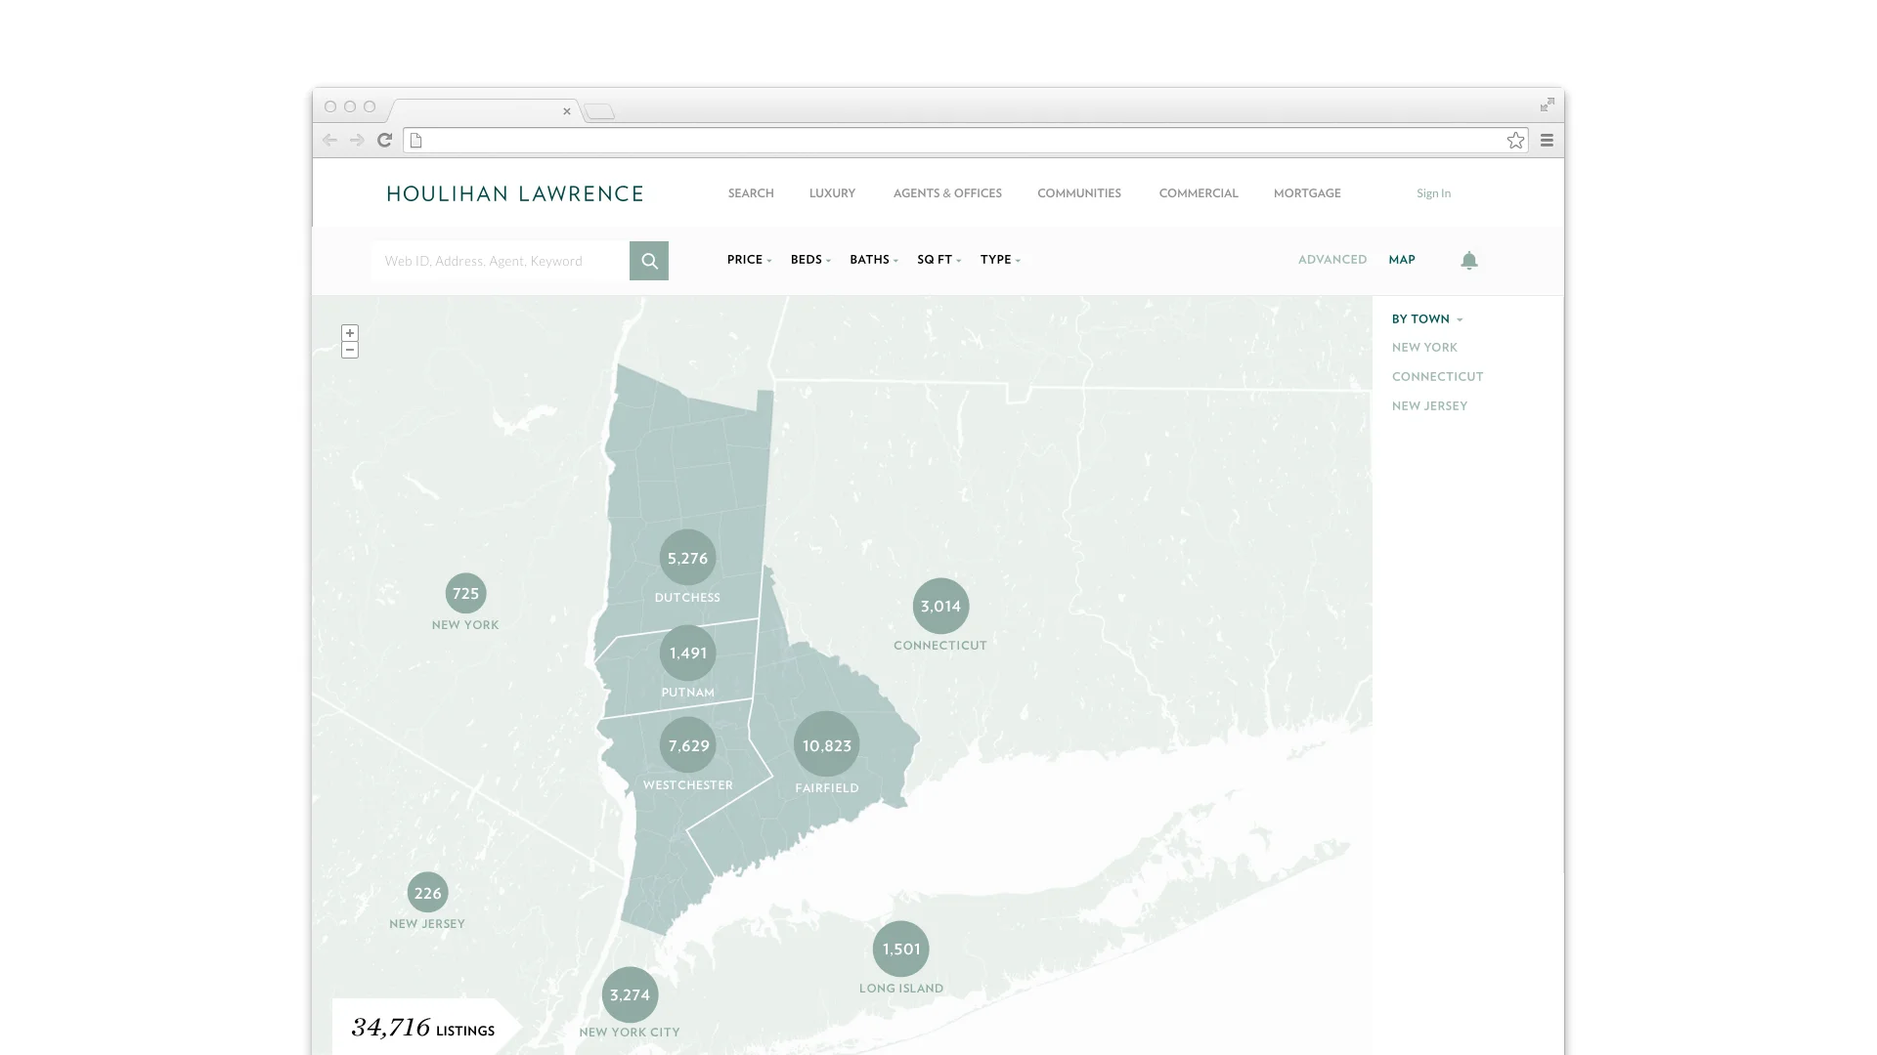
Task: Zoom out on the map
Action: pyautogui.click(x=350, y=350)
